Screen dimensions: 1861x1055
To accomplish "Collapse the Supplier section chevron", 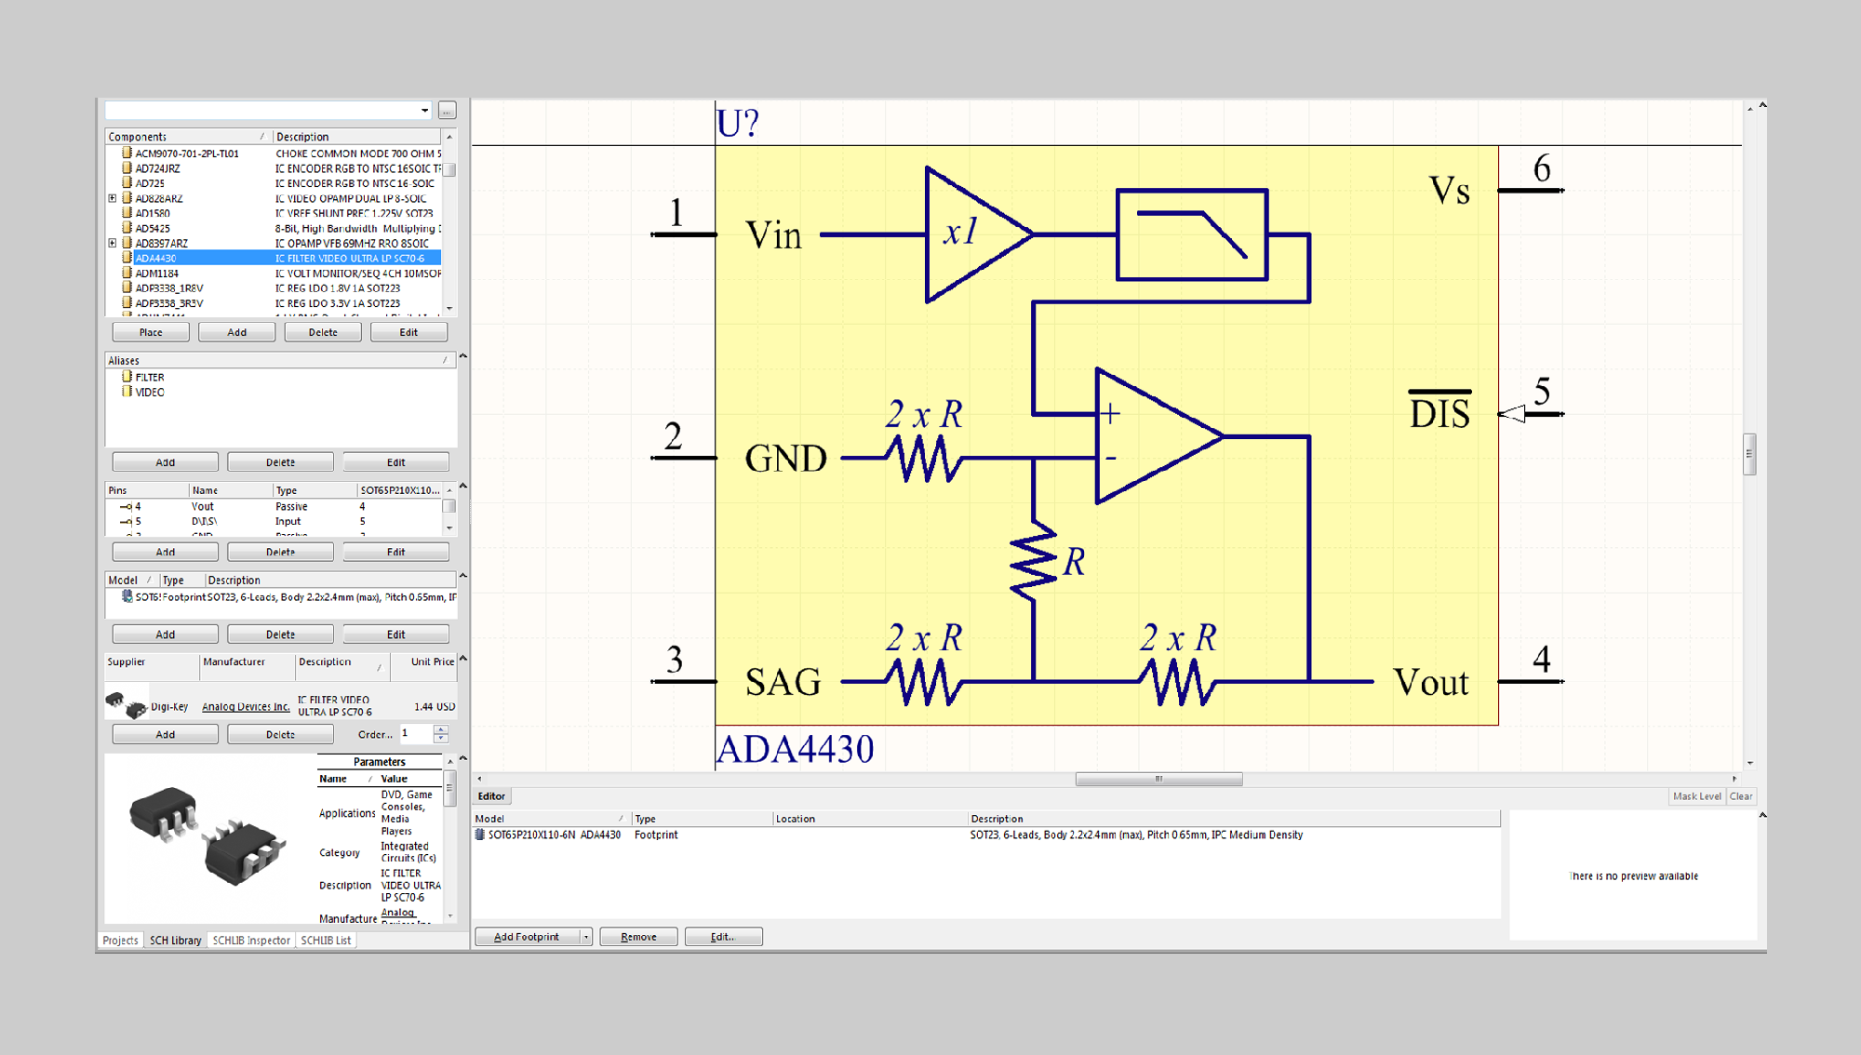I will [462, 659].
